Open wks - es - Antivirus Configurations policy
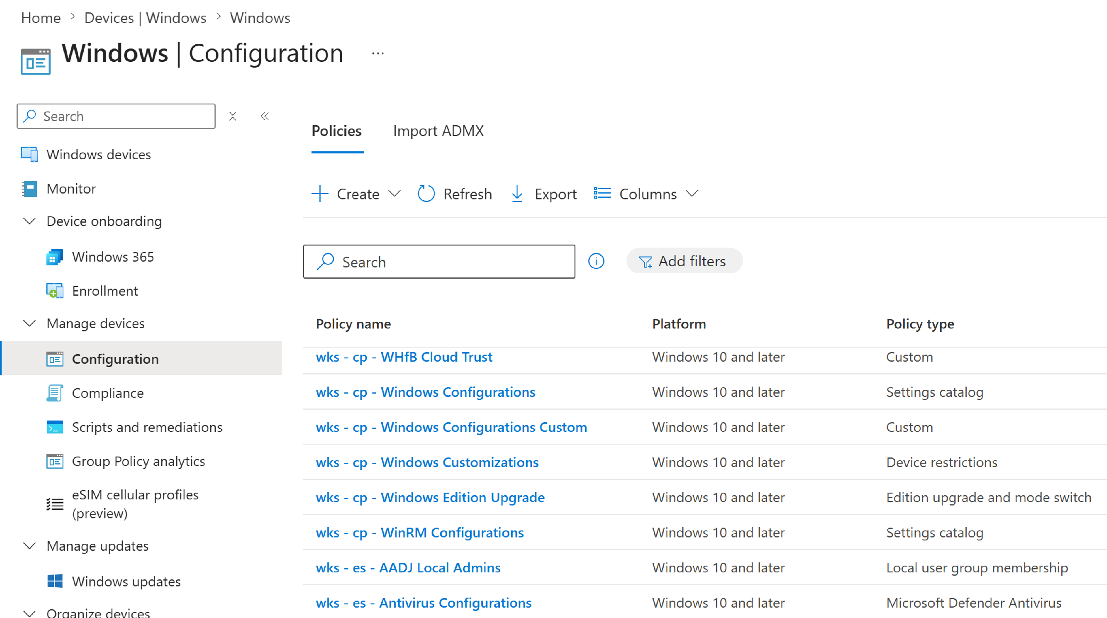The height and width of the screenshot is (618, 1107). pyautogui.click(x=424, y=603)
